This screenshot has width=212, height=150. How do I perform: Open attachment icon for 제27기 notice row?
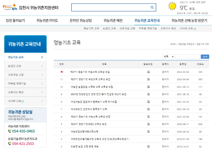(x=148, y=72)
